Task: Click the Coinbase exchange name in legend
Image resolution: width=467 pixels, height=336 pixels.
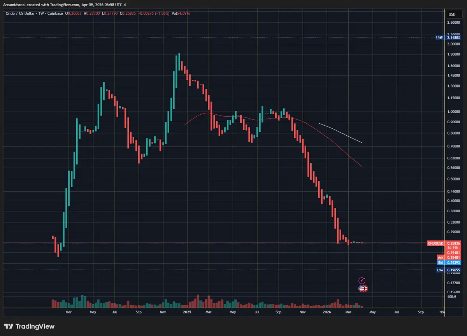Action: (55, 13)
